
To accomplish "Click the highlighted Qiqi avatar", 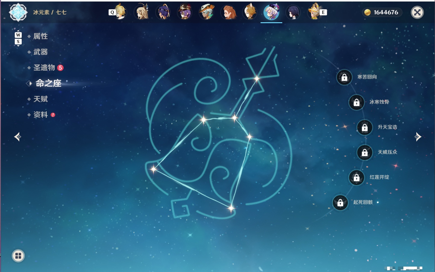I will [271, 12].
